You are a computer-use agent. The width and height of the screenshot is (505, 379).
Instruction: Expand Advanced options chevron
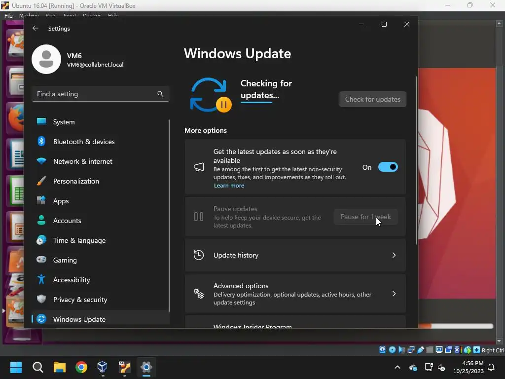(394, 294)
